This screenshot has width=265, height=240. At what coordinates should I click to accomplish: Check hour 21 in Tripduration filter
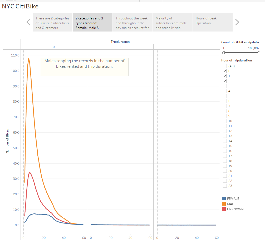[x=225, y=176]
